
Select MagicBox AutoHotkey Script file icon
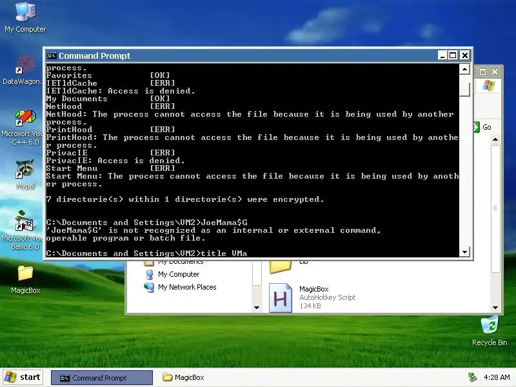point(281,298)
